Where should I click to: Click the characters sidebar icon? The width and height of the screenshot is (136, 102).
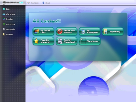pyautogui.click(x=4, y=14)
